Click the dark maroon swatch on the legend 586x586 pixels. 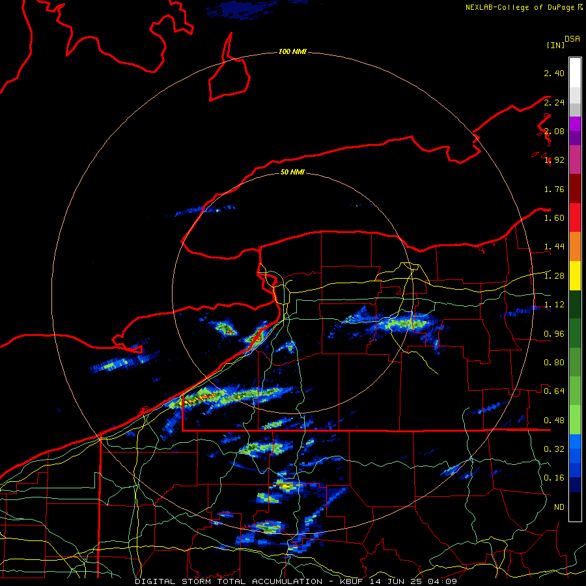pos(575,189)
